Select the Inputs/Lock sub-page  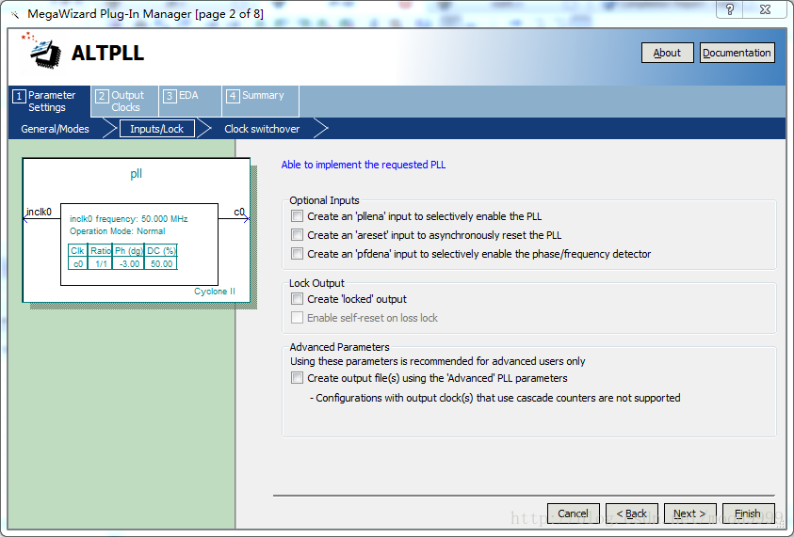[x=157, y=129]
